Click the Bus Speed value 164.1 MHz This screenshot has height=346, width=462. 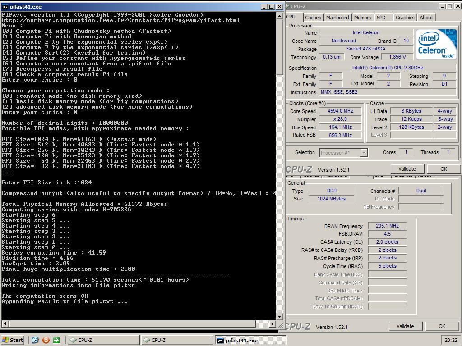point(340,127)
